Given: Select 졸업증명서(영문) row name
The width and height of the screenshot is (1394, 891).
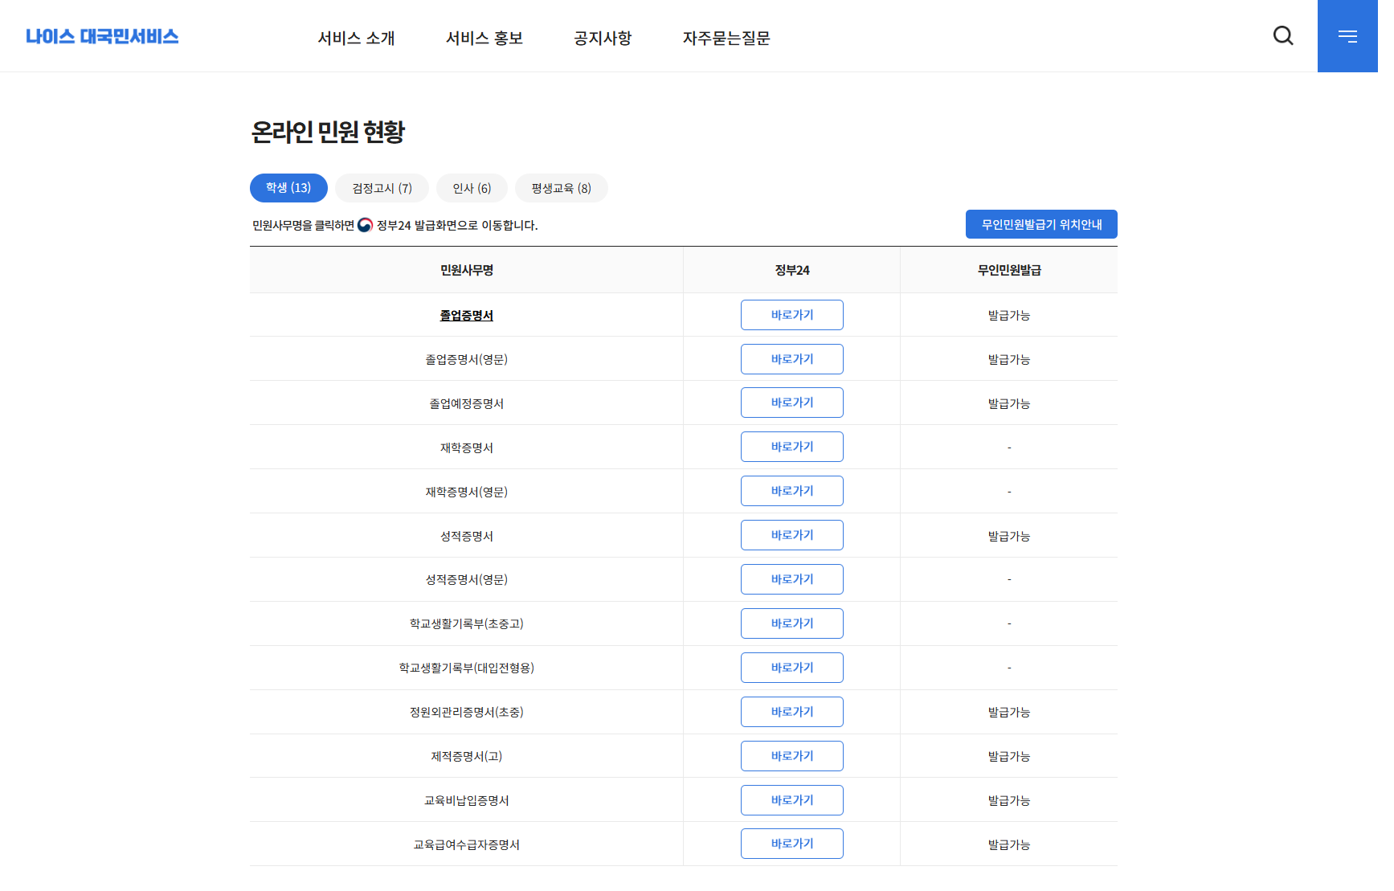Looking at the screenshot, I should pyautogui.click(x=466, y=359).
